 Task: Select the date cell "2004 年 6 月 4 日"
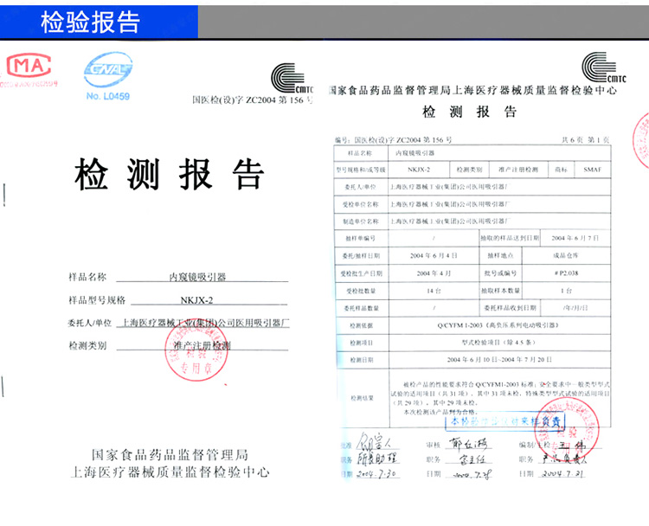434,256
